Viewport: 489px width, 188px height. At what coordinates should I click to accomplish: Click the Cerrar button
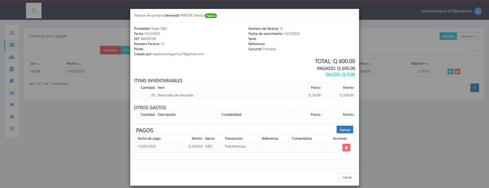[347, 177]
